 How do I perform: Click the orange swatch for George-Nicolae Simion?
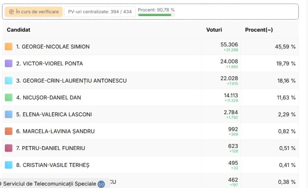click(9, 47)
